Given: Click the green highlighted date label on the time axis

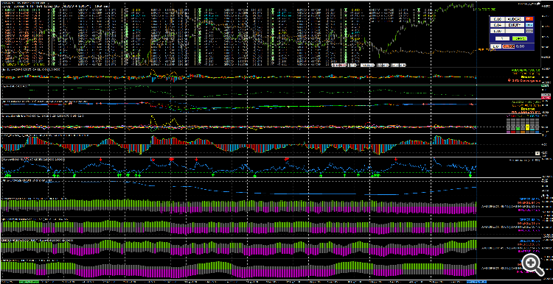Looking at the screenshot, I should coord(29,282).
